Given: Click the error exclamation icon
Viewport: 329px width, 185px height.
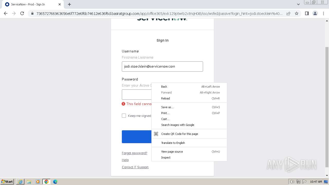Looking at the screenshot, I should tap(124, 104).
